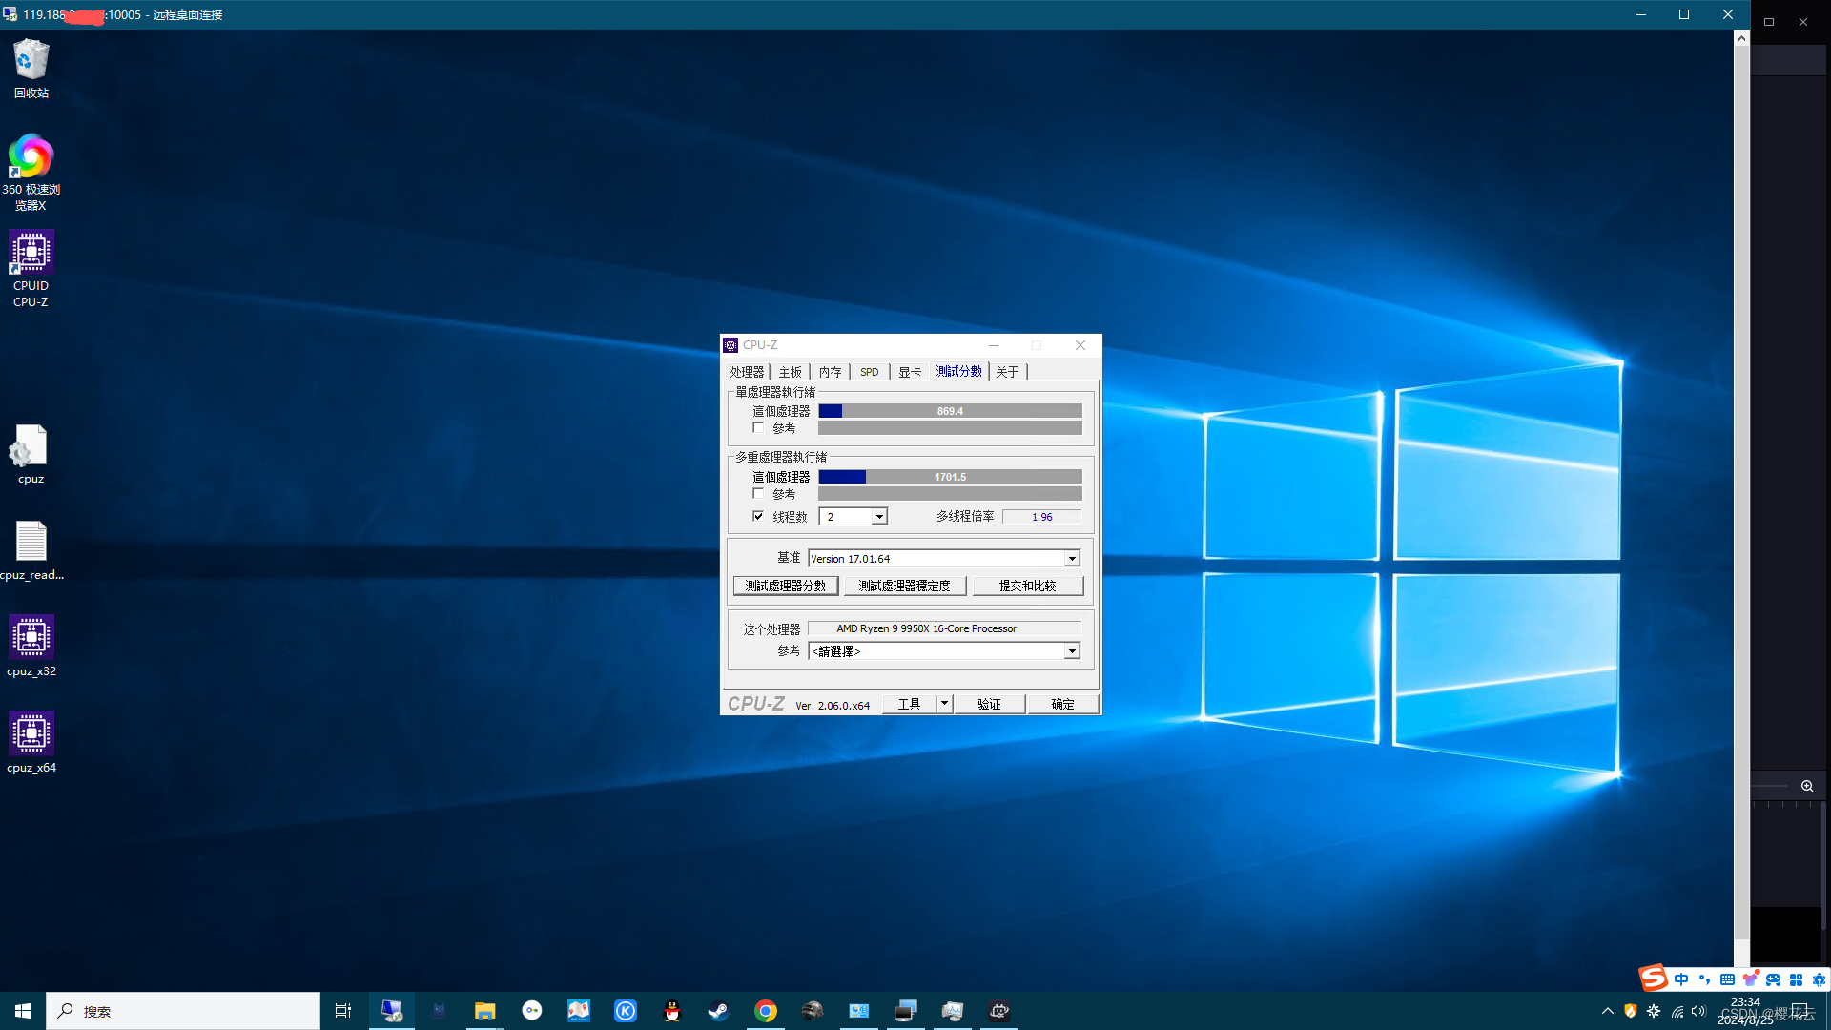Switch to the SPD tab
The height and width of the screenshot is (1030, 1831).
click(869, 372)
